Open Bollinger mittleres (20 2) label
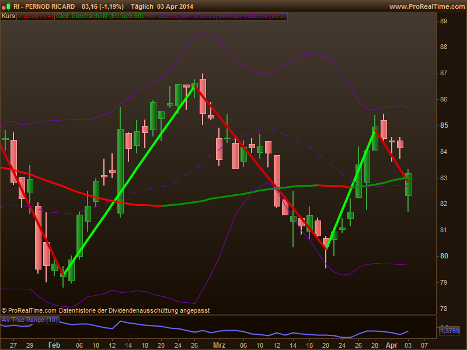This screenshot has width=467, height=350. [x=252, y=16]
